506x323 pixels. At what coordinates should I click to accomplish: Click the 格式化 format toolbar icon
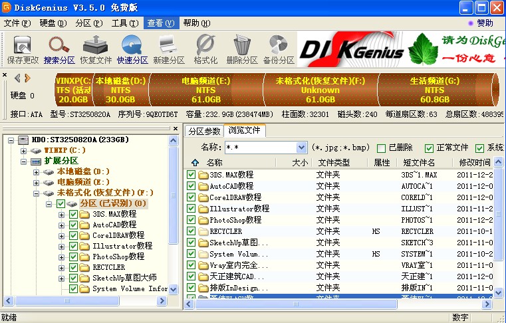pos(205,50)
